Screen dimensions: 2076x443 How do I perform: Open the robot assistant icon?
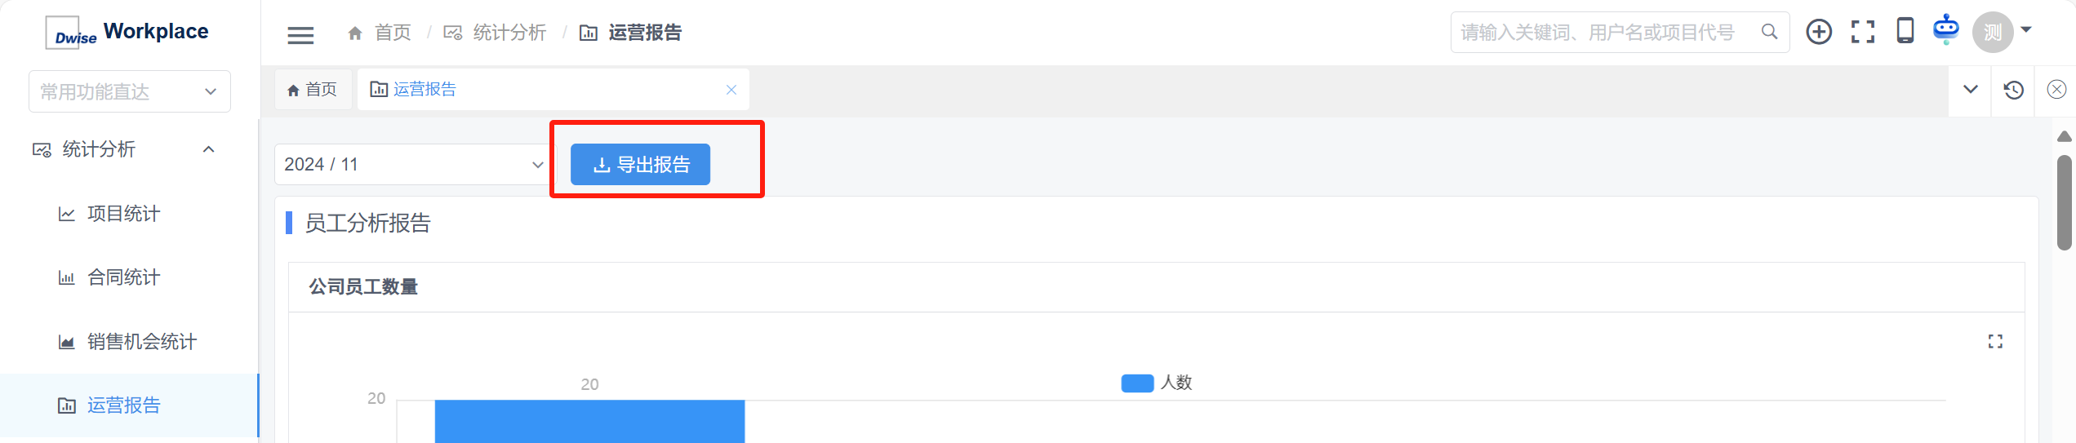coord(1946,29)
